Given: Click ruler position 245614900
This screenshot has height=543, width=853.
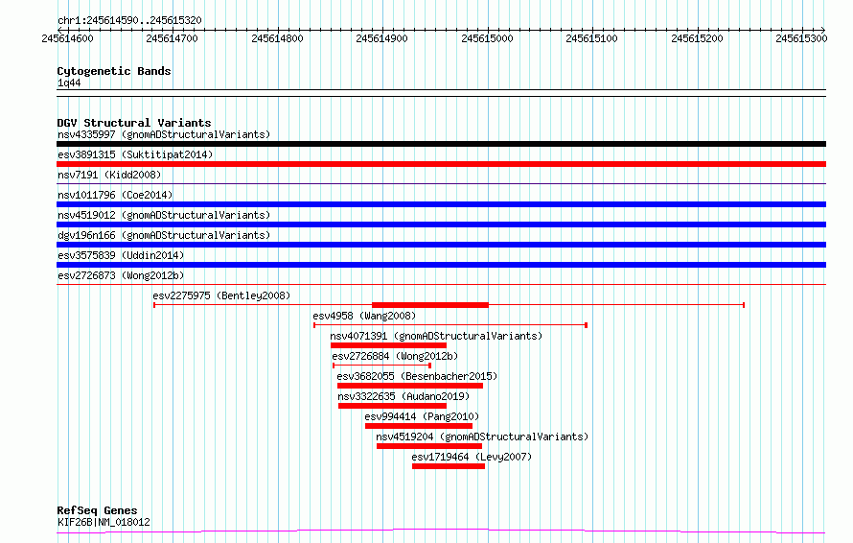Looking at the screenshot, I should 381,38.
